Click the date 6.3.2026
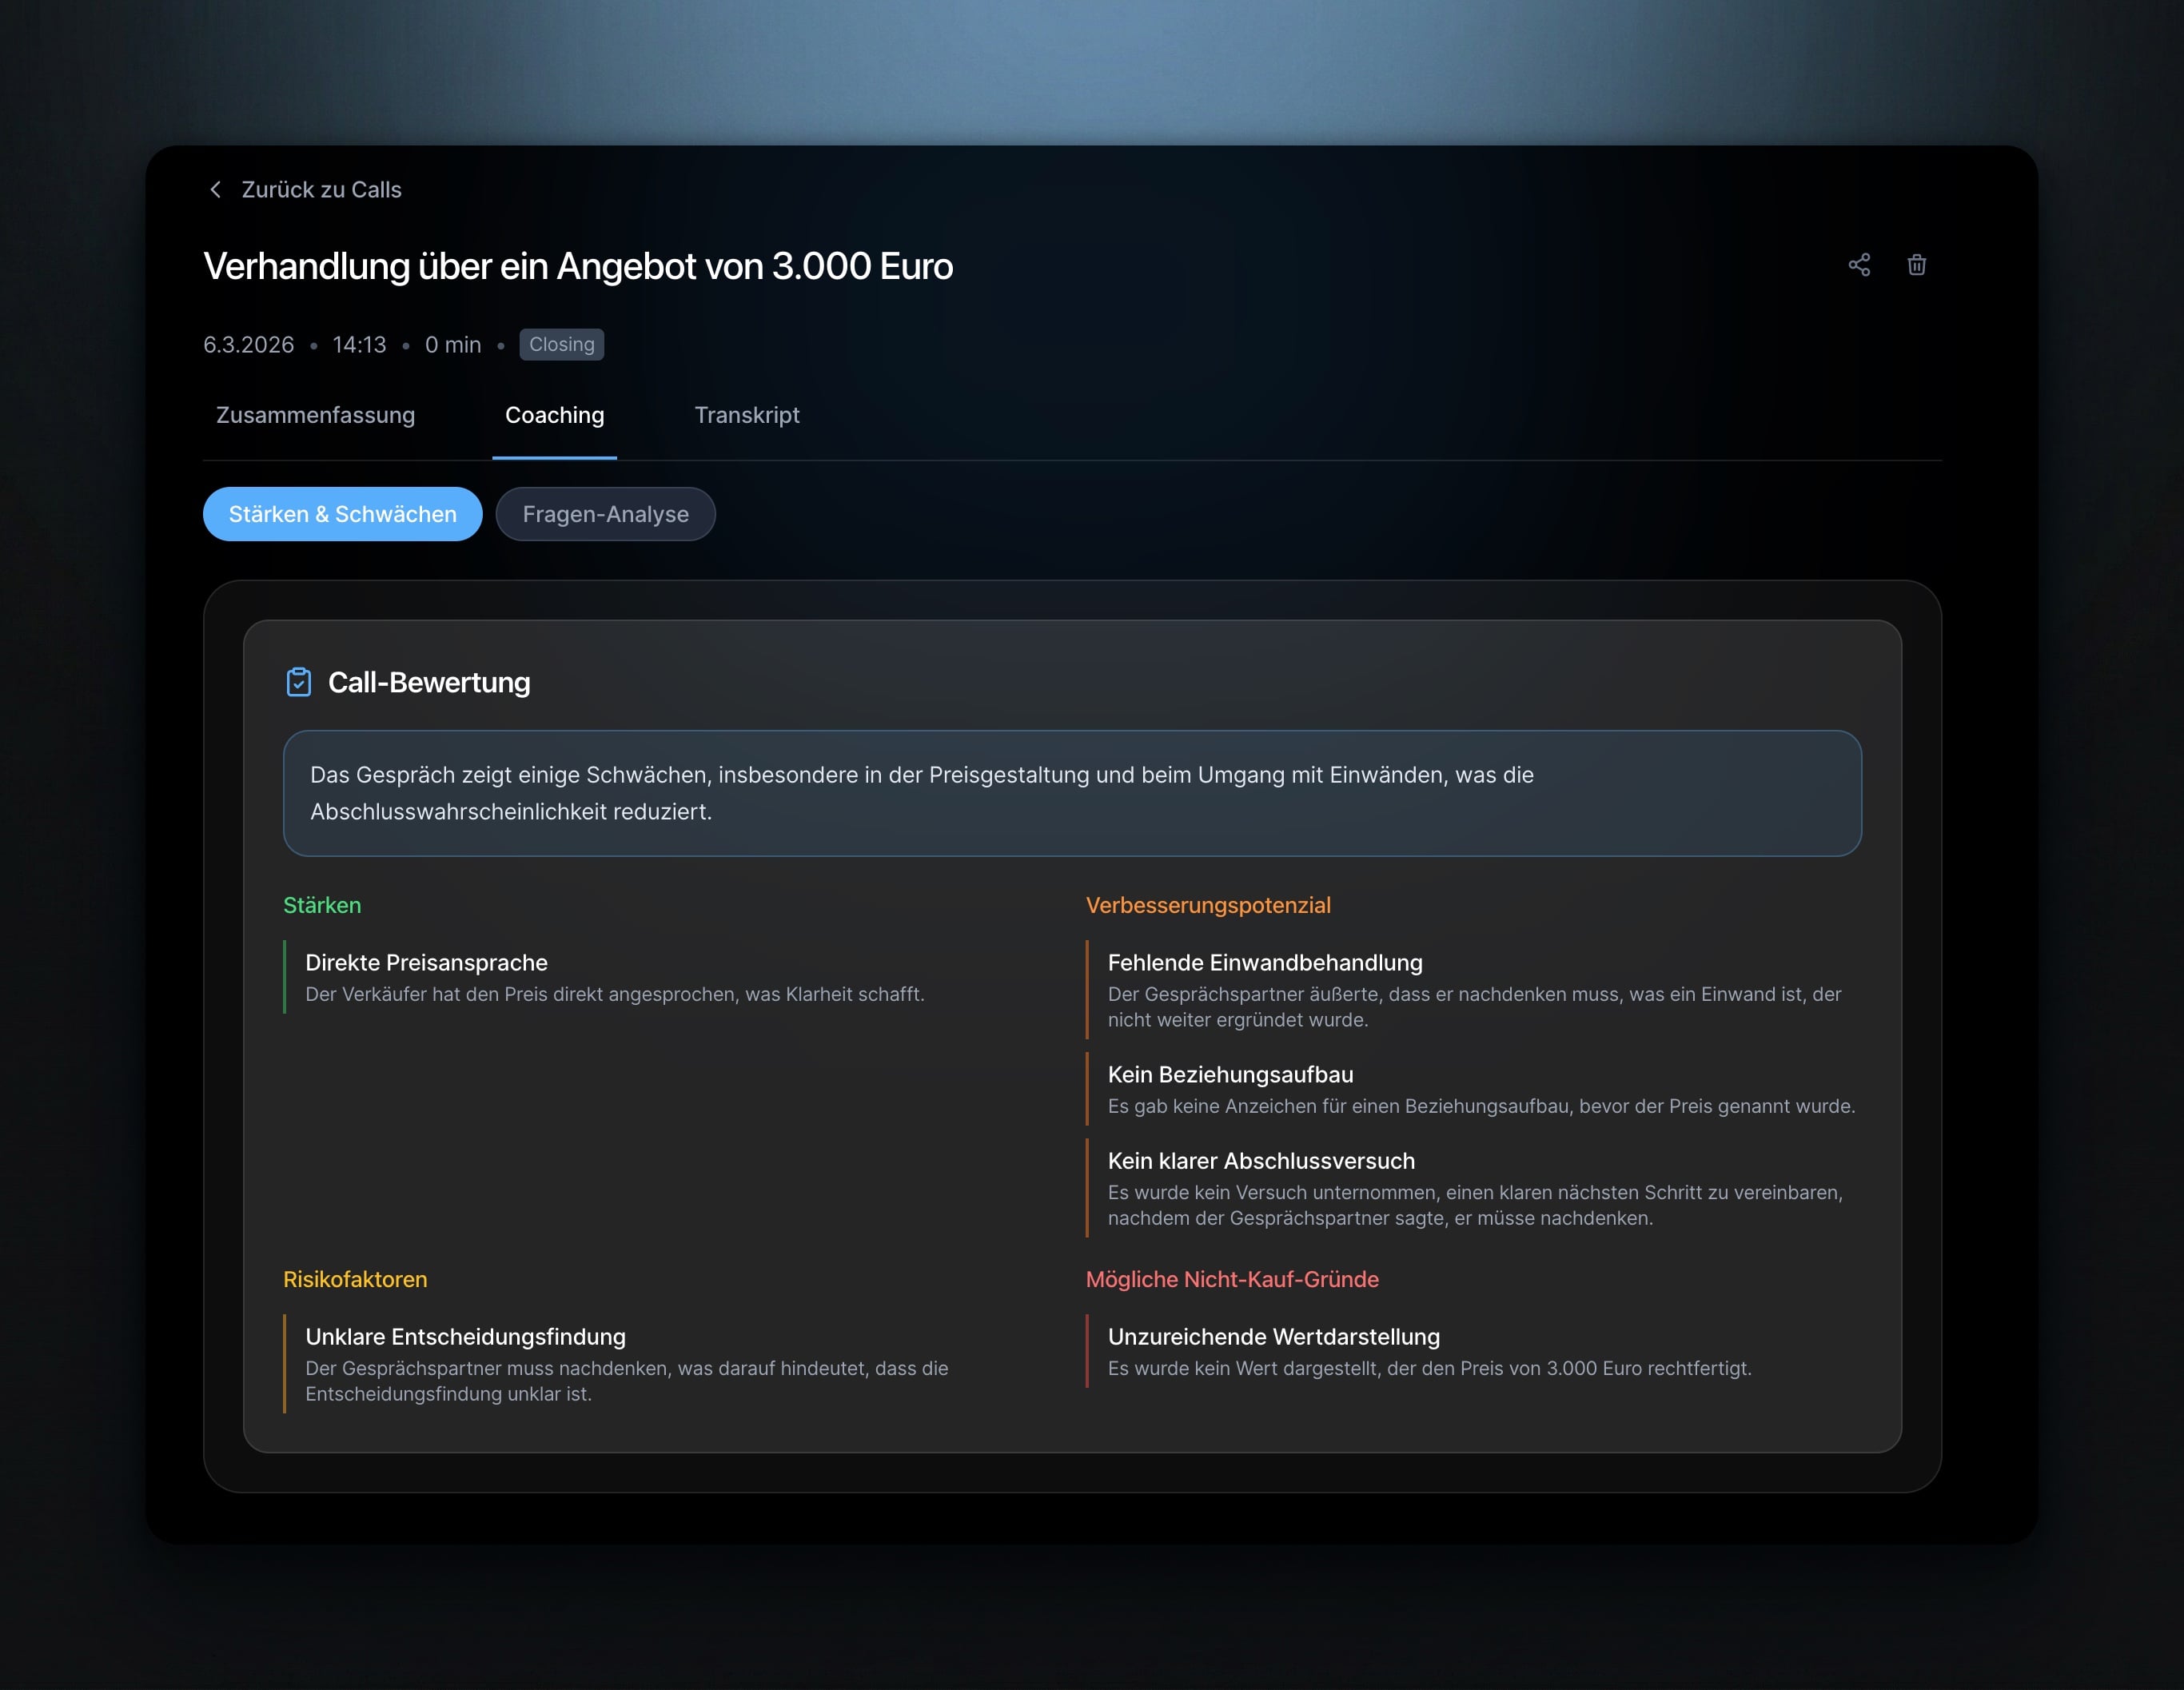The width and height of the screenshot is (2184, 1690). (249, 345)
